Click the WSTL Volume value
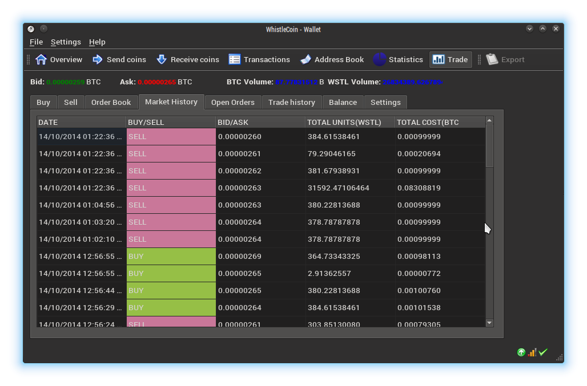This screenshot has width=587, height=386. [x=412, y=82]
